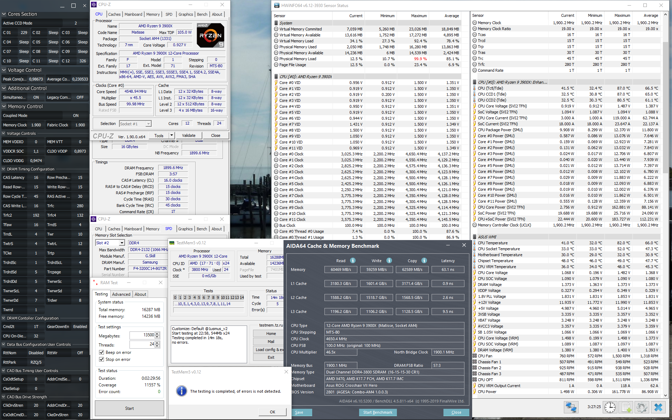Click the Write info icon in AIDA64

[x=389, y=260]
